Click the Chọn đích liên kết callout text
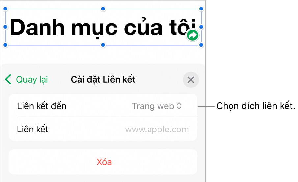The width and height of the screenshot is (298, 182). [256, 106]
